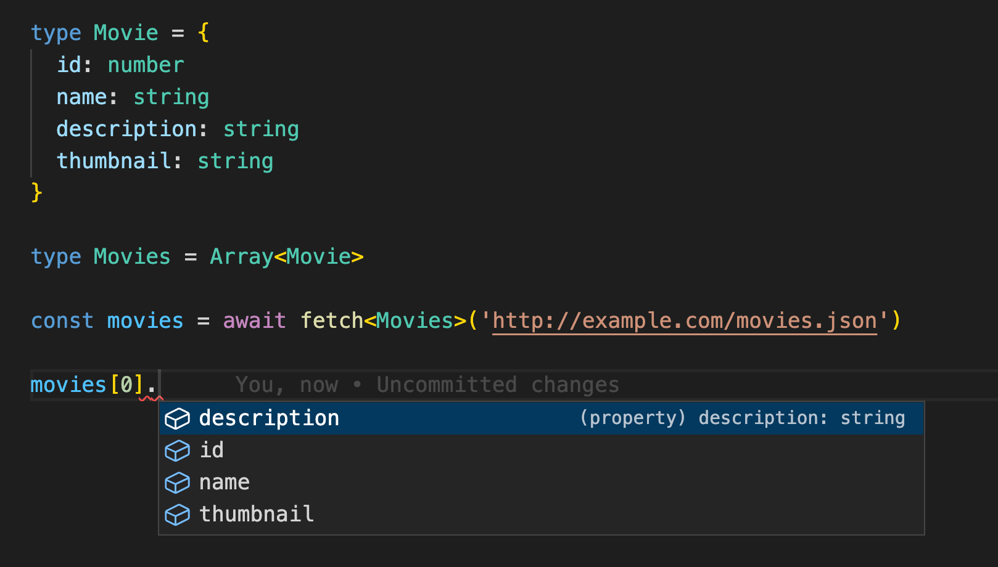Select the "description" label in the autocomplete list
The image size is (998, 567).
(x=269, y=418)
